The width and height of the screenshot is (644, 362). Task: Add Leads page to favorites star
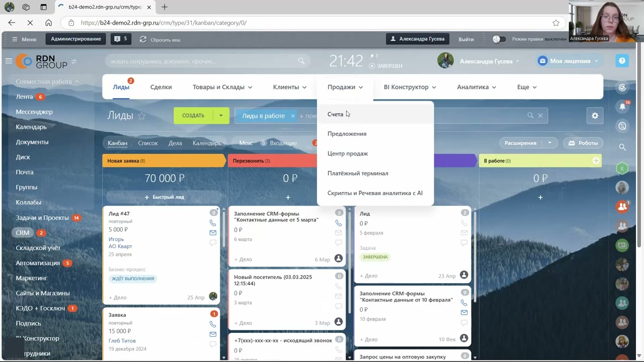[142, 116]
